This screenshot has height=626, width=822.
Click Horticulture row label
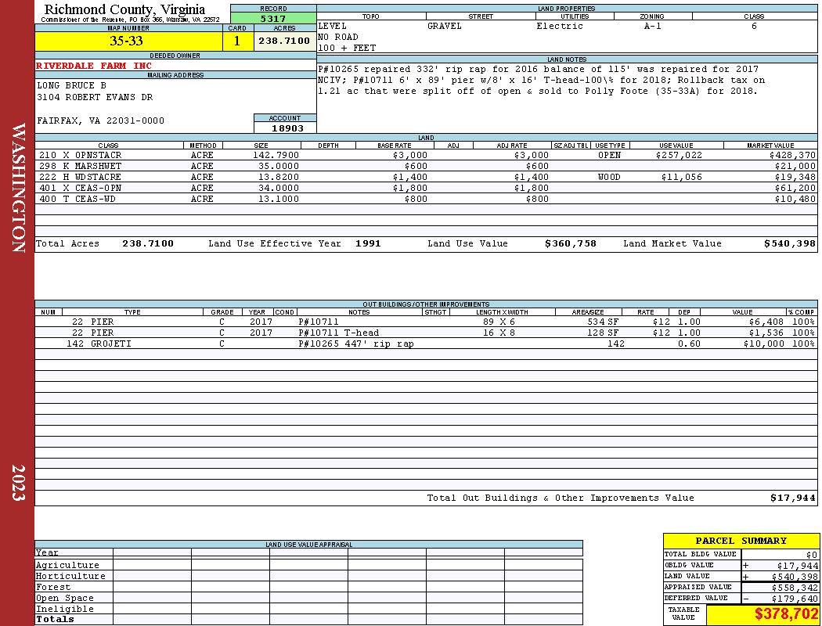point(70,576)
